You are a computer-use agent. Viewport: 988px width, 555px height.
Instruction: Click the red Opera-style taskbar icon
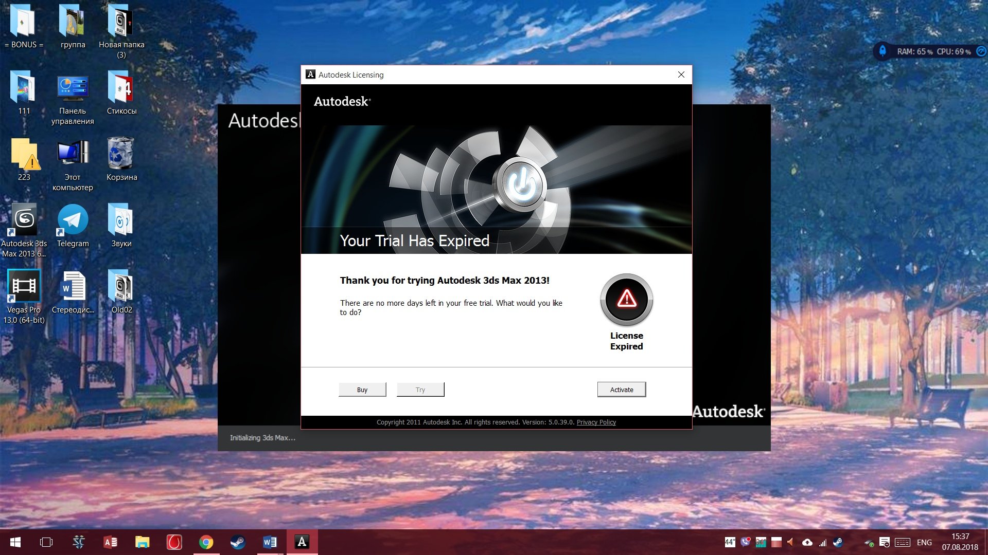174,542
